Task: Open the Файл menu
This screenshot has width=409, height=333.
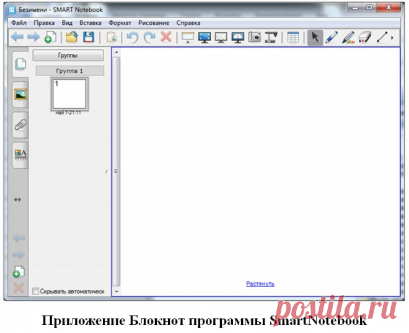Action: coord(19,23)
